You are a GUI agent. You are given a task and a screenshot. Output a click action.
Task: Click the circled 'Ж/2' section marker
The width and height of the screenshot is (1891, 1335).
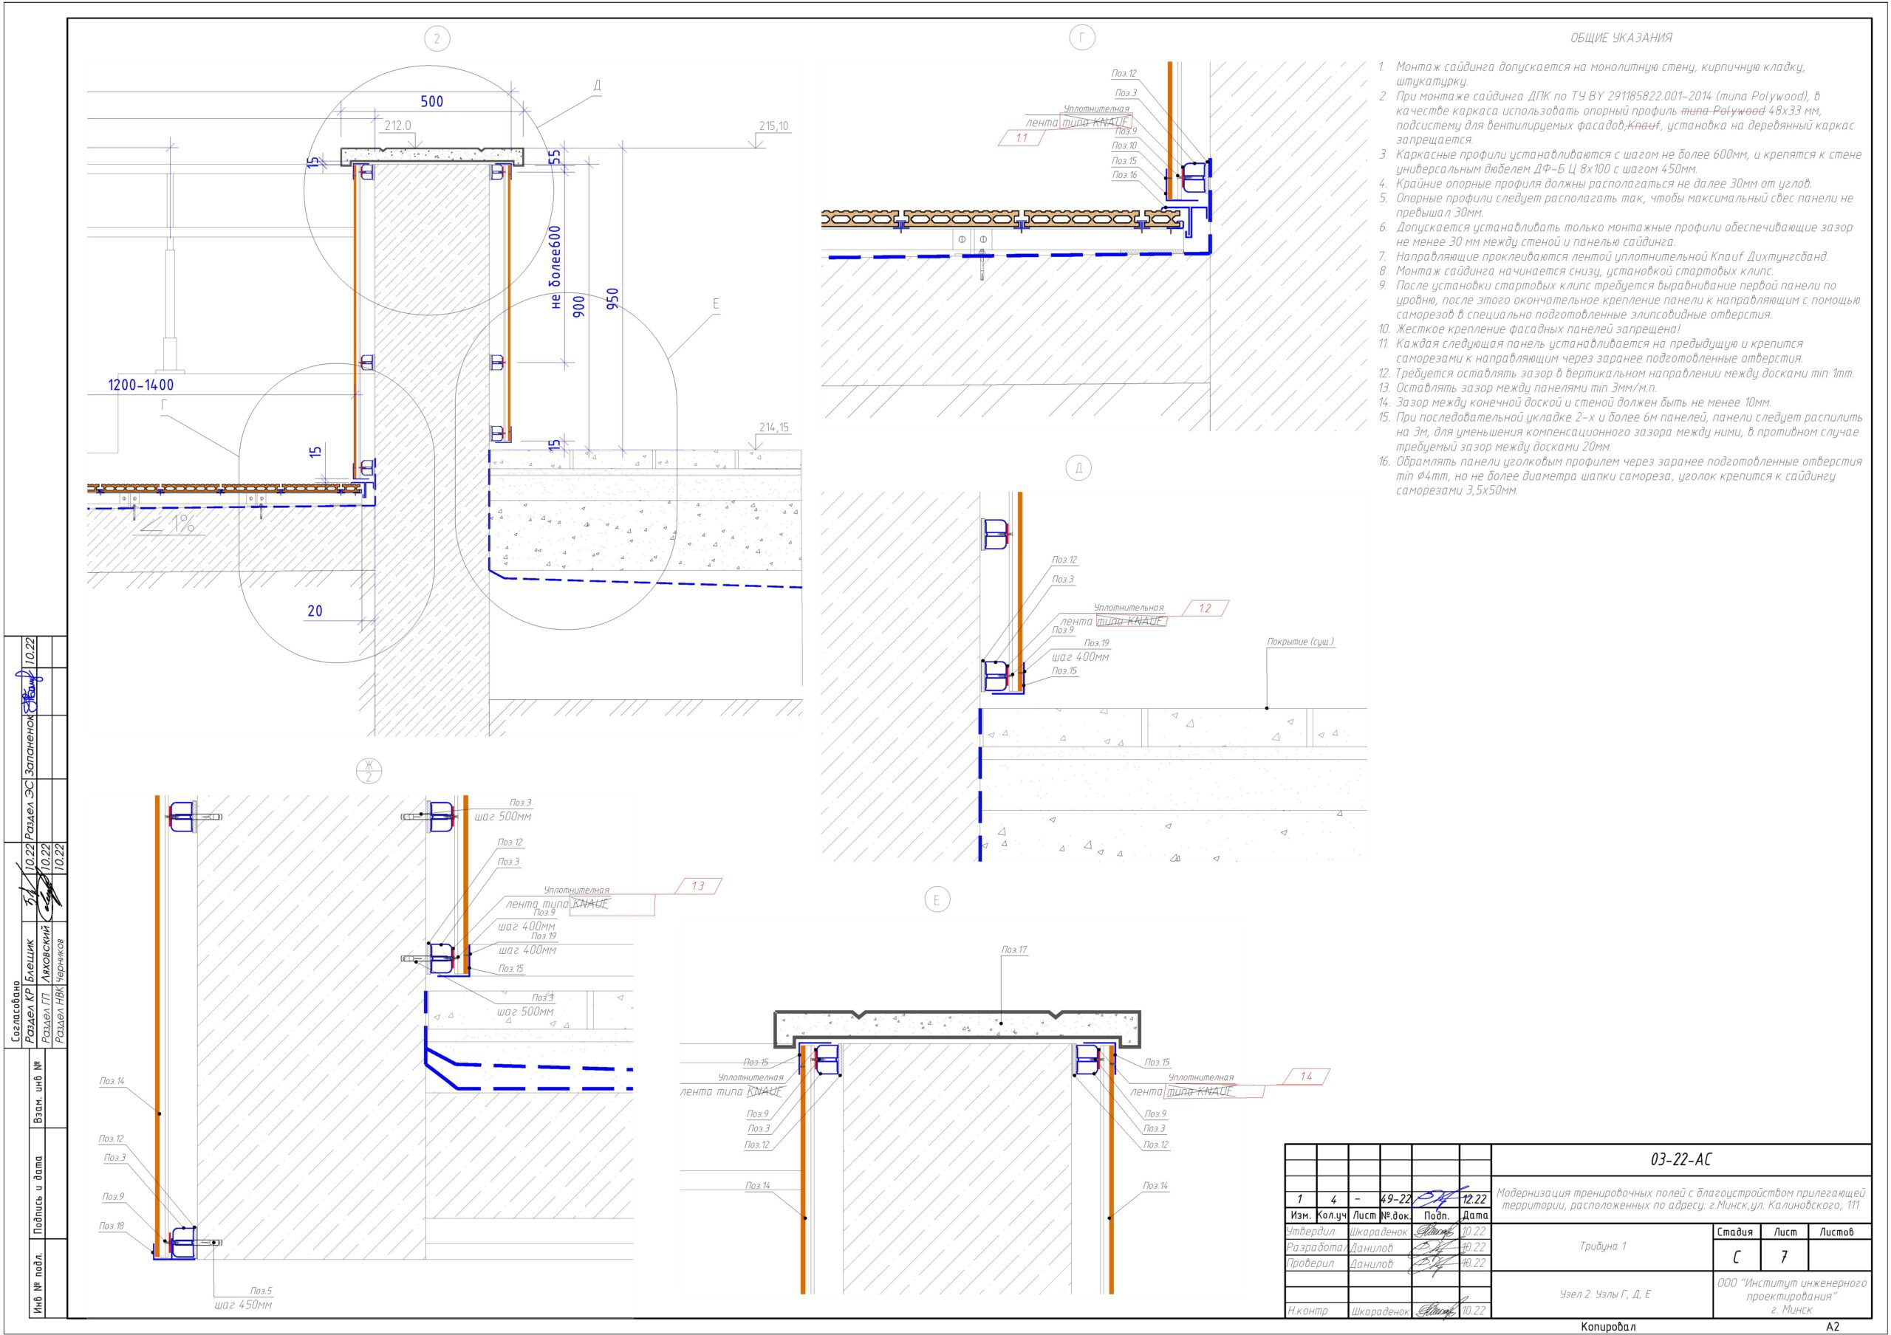(369, 771)
